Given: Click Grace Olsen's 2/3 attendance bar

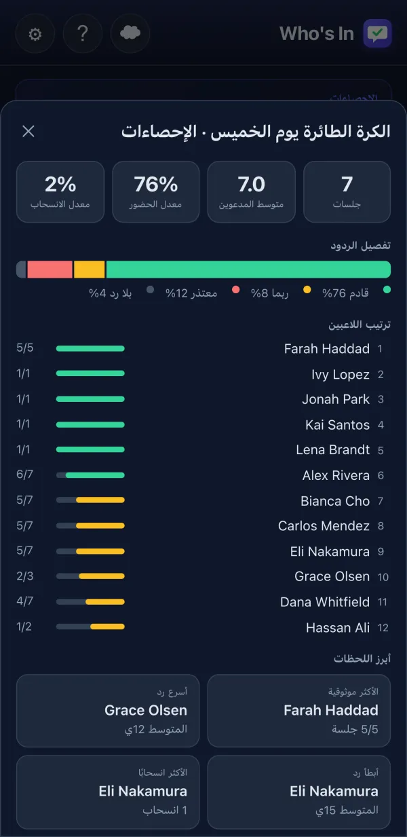Looking at the screenshot, I should pos(90,576).
